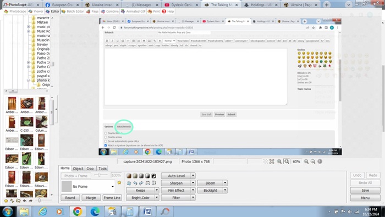Rotate the photo 90 degrees counterclockwise
Image resolution: width=385 pixels, height=217 pixels.
[x=135, y=183]
